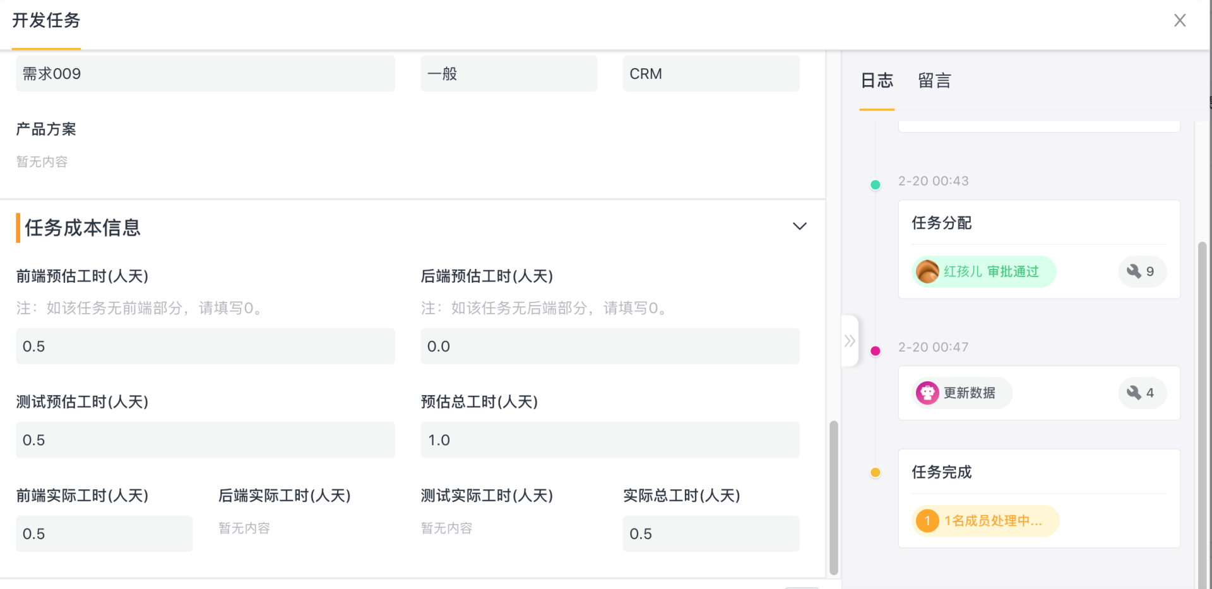1212x589 pixels.
Task: Open the 更新数据 log entry
Action: click(x=962, y=393)
